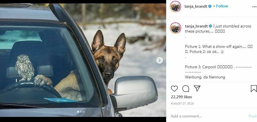Viewport: 257px width, 122px height.
Task: View the 22,299 likes list
Action: pyautogui.click(x=181, y=97)
